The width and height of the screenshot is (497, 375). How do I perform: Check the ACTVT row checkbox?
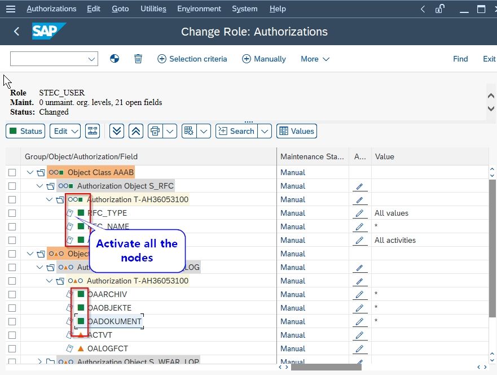click(12, 335)
